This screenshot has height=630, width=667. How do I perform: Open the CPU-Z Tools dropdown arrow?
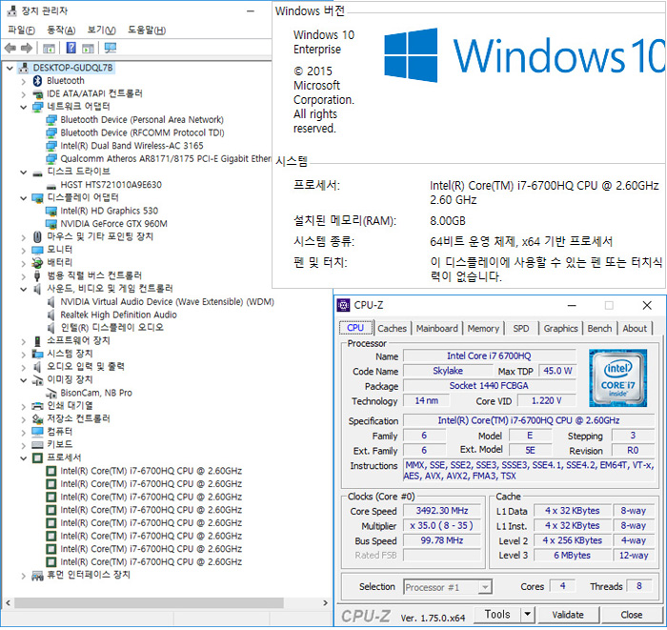(x=527, y=614)
